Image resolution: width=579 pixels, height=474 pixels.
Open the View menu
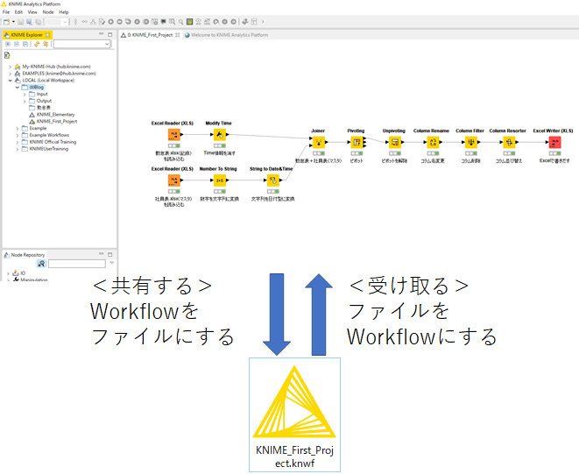click(32, 12)
